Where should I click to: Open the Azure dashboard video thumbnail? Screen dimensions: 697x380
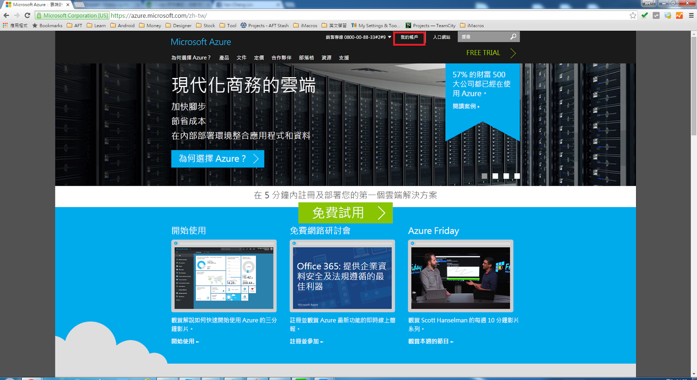click(224, 276)
